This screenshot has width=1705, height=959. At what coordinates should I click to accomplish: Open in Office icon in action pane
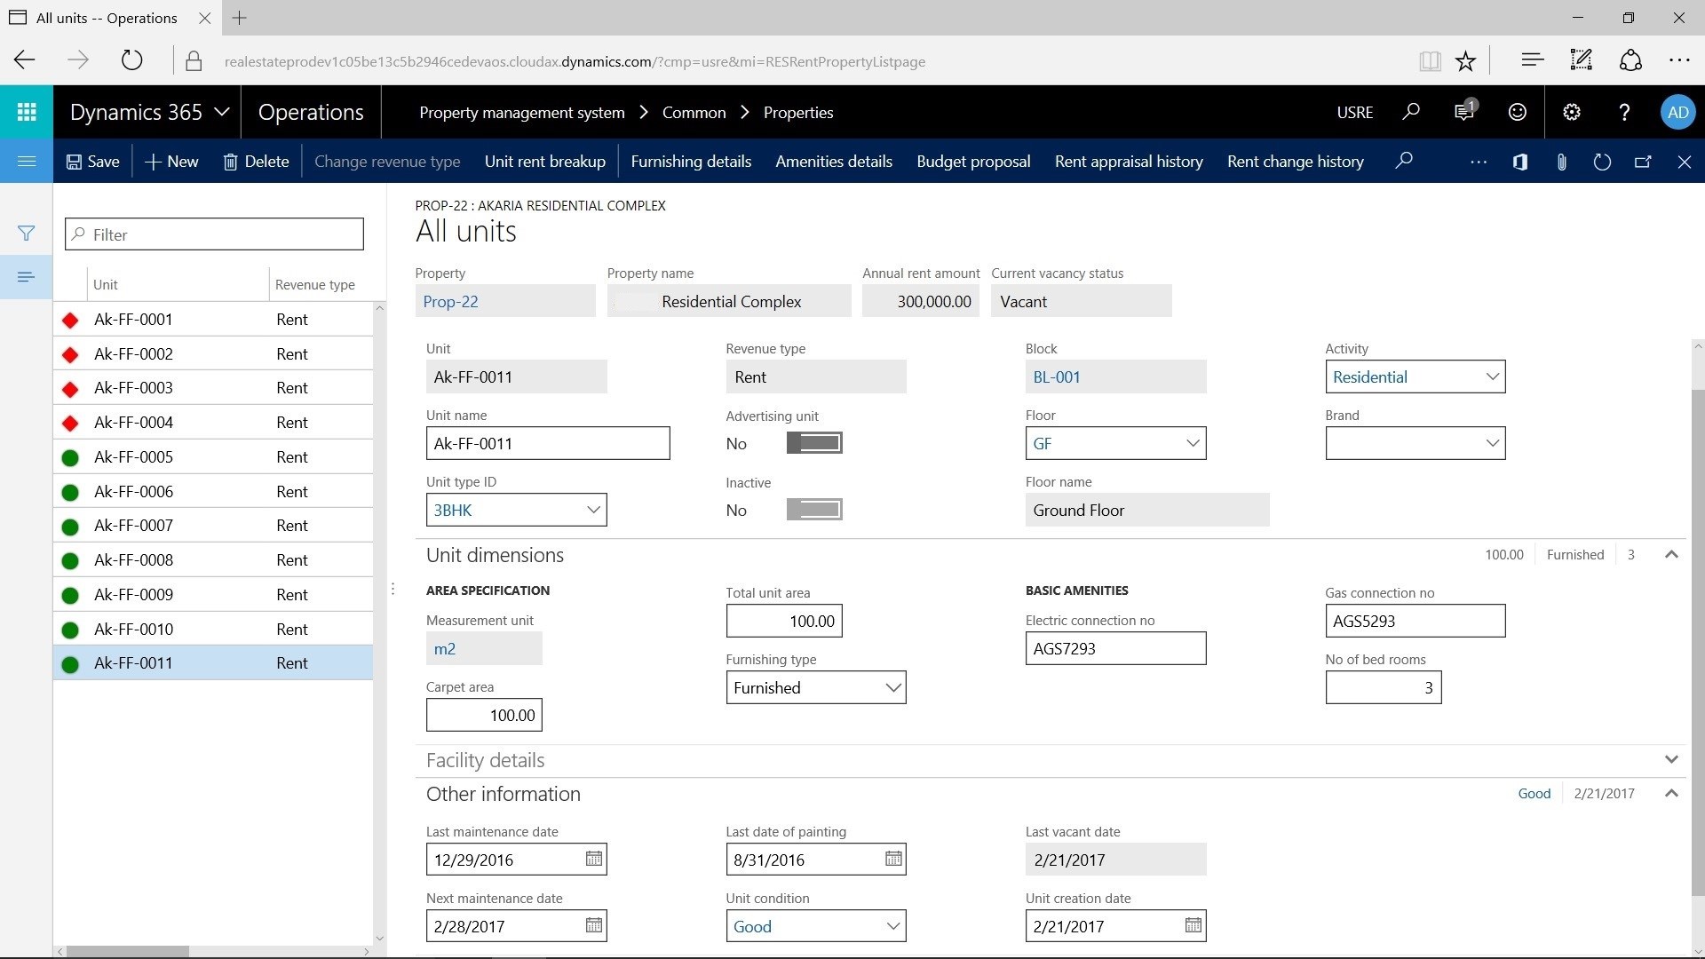point(1520,162)
